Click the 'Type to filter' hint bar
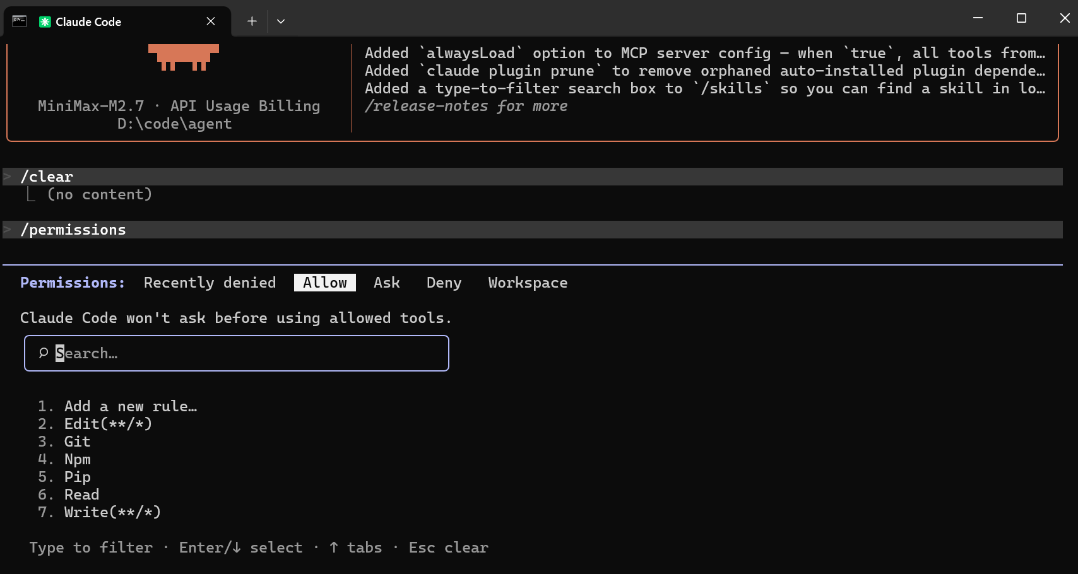 pos(259,548)
